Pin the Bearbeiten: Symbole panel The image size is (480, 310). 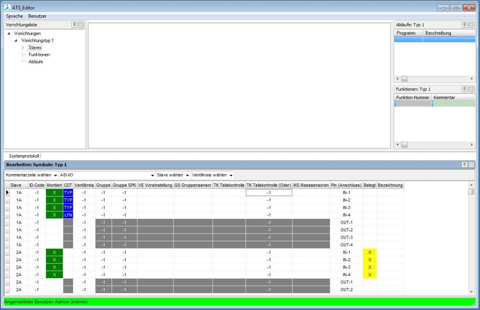click(465, 165)
